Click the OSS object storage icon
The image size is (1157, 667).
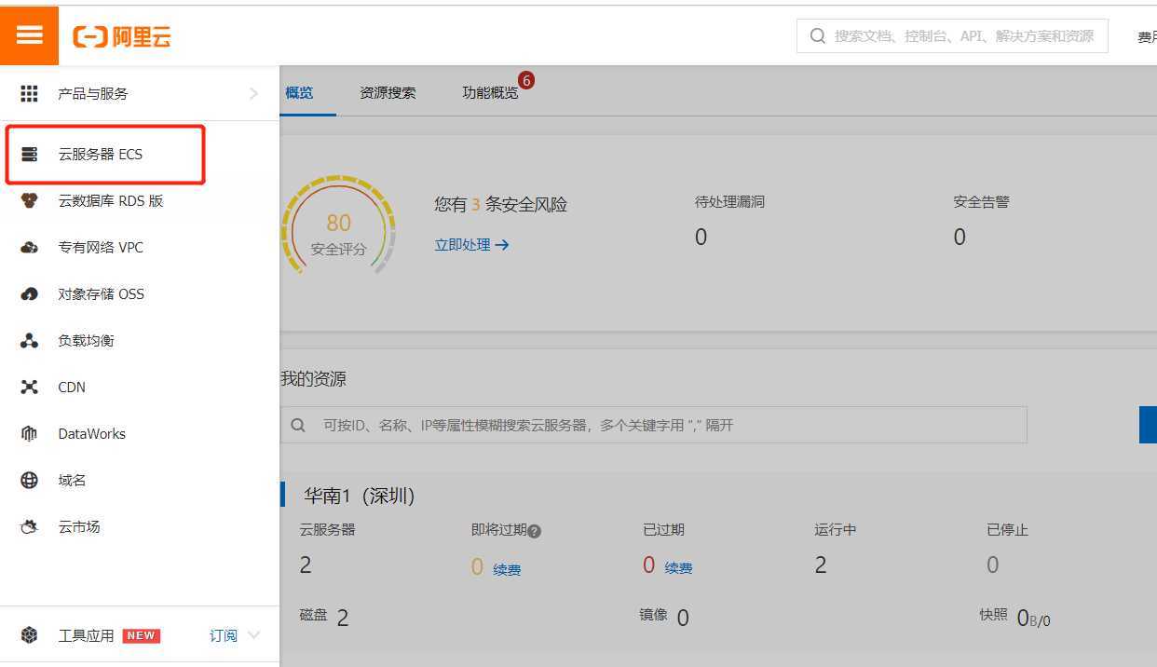click(x=29, y=293)
